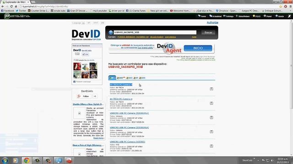Open the driver por id bookmark
Screen dimensions: 293x164
click(x=116, y=11)
